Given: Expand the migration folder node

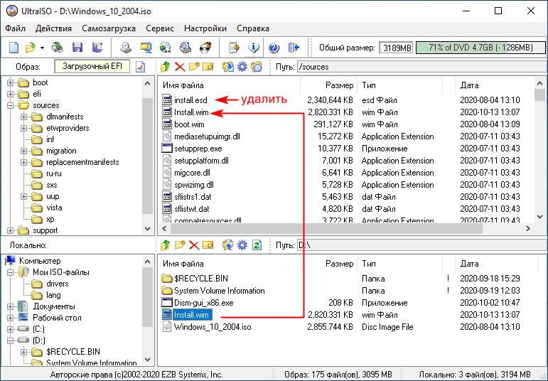Looking at the screenshot, I should 23,151.
